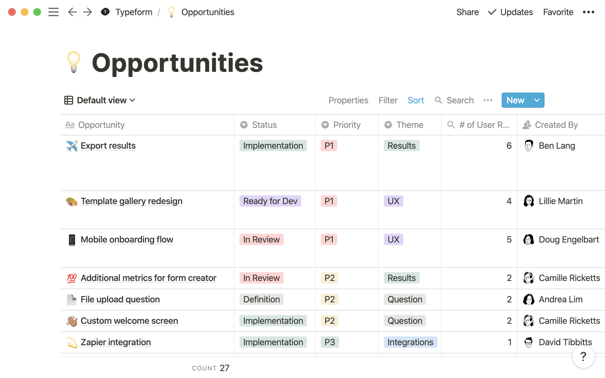This screenshot has width=605, height=378.
Task: Click the New button
Action: pyautogui.click(x=515, y=100)
